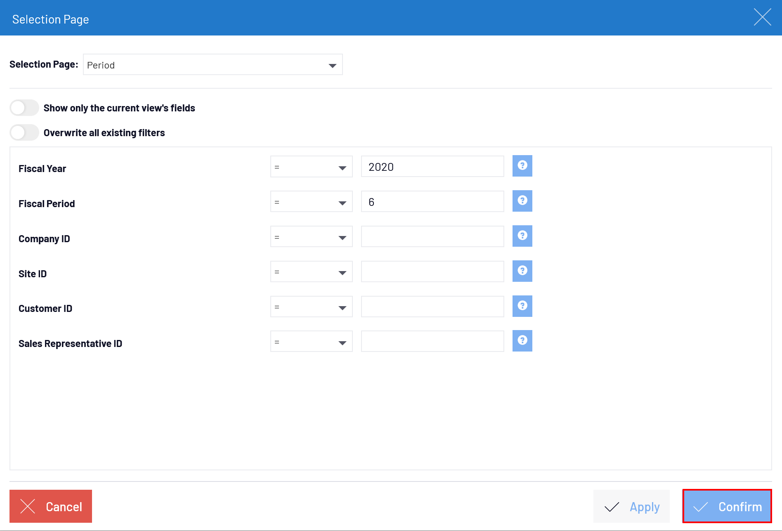Expand the Fiscal Year operator dropdown
782x531 pixels.
click(311, 167)
